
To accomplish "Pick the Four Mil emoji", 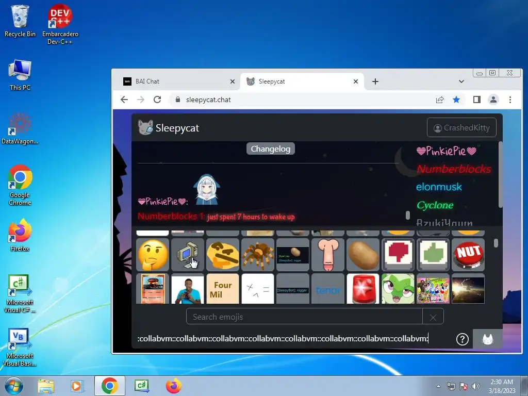I will [x=223, y=289].
